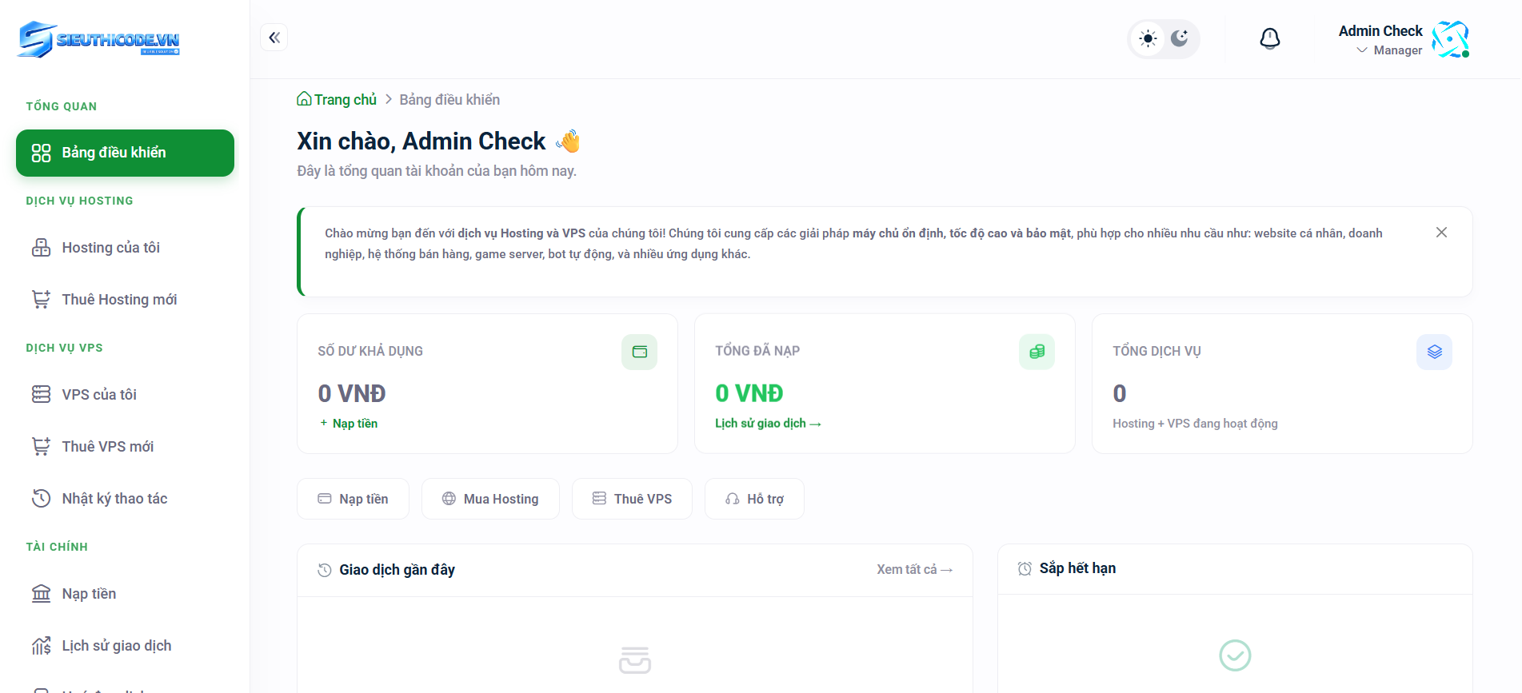
Task: Click the coins icon in Tổng đã nạp card
Action: [x=1037, y=352]
